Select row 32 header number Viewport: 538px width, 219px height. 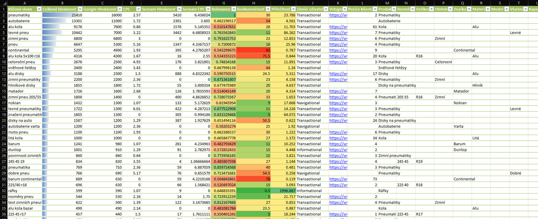[3, 190]
